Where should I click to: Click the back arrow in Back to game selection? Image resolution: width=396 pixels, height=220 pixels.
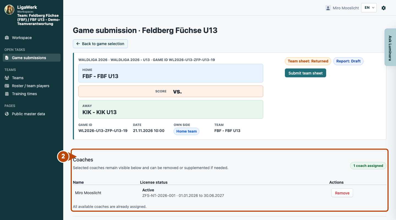(x=78, y=44)
